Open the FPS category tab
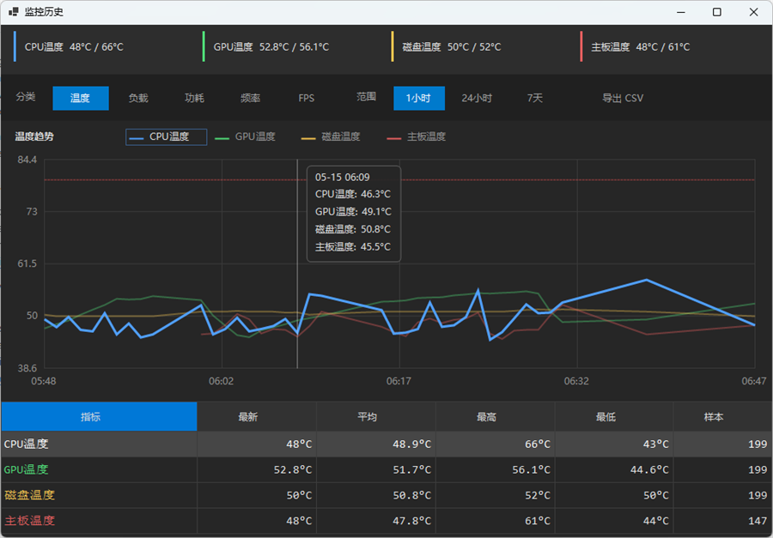The width and height of the screenshot is (773, 538). (x=306, y=98)
